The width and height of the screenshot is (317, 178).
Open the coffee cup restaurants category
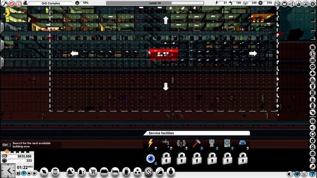pos(126,172)
